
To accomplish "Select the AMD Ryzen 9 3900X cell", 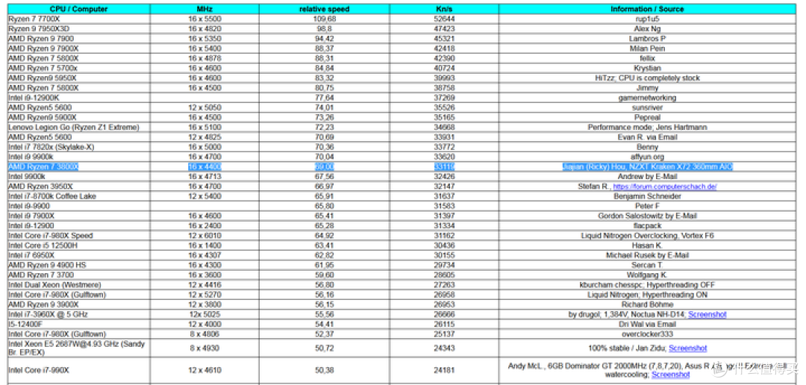I will click(x=78, y=304).
